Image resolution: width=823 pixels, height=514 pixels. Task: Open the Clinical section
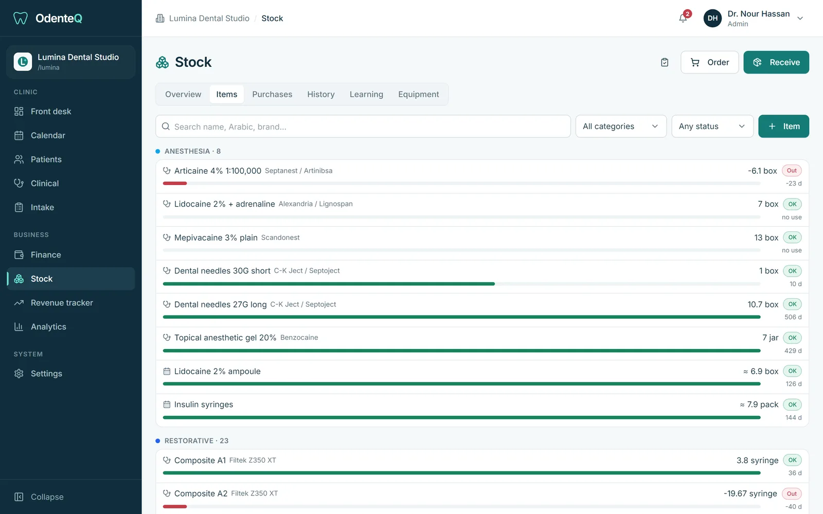coord(71,183)
